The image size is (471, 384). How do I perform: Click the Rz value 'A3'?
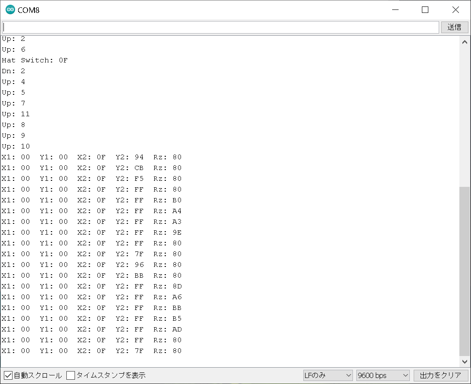pyautogui.click(x=177, y=222)
